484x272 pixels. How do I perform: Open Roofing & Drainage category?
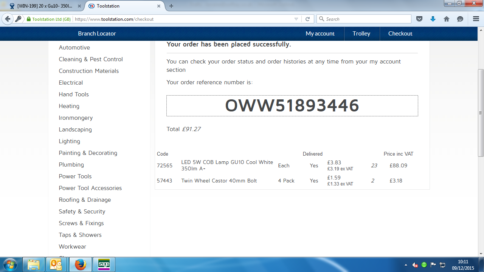(85, 200)
